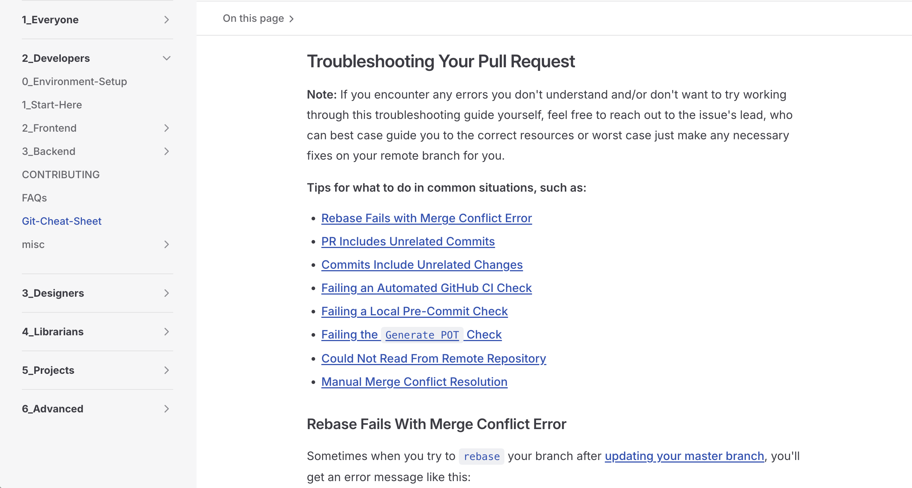Open the CONTRIBUTING page
The height and width of the screenshot is (488, 912).
(61, 175)
